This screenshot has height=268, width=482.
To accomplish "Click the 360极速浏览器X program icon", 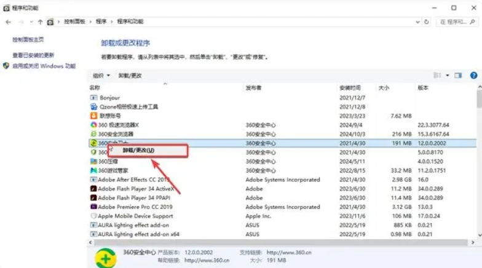I will 93,125.
